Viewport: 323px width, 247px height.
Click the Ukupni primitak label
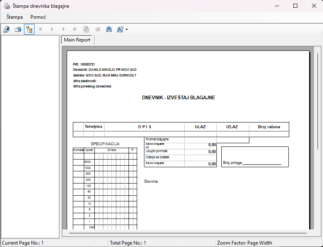[x=157, y=151]
